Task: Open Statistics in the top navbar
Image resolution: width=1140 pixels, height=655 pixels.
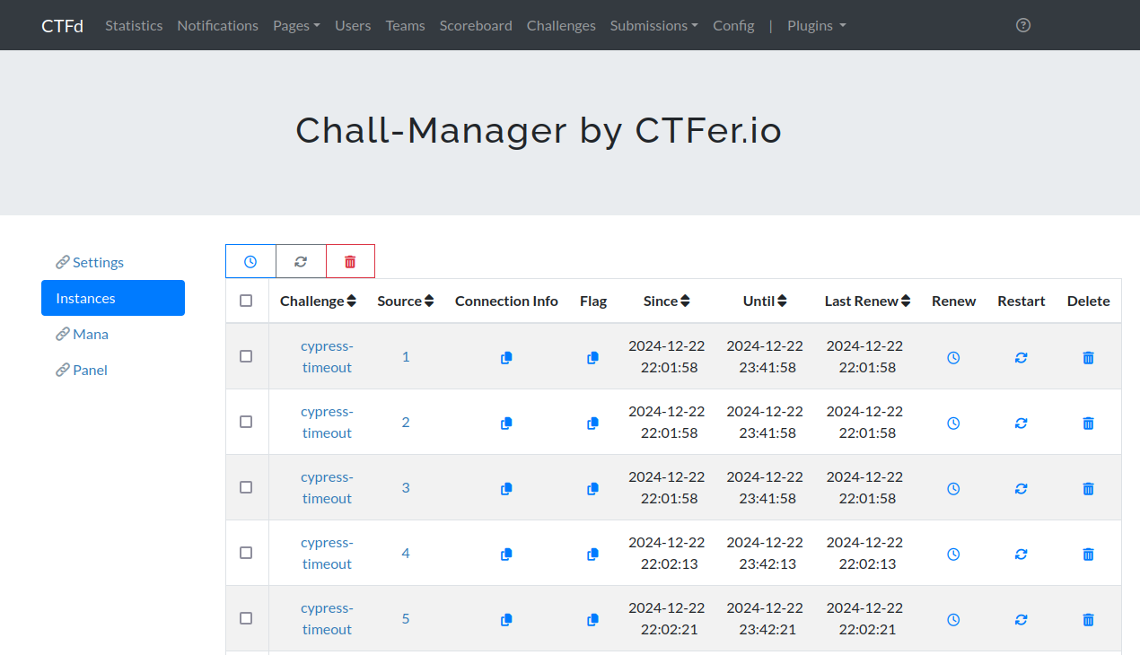Action: 134,25
